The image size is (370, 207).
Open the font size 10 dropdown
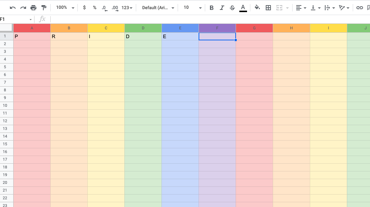click(x=193, y=8)
